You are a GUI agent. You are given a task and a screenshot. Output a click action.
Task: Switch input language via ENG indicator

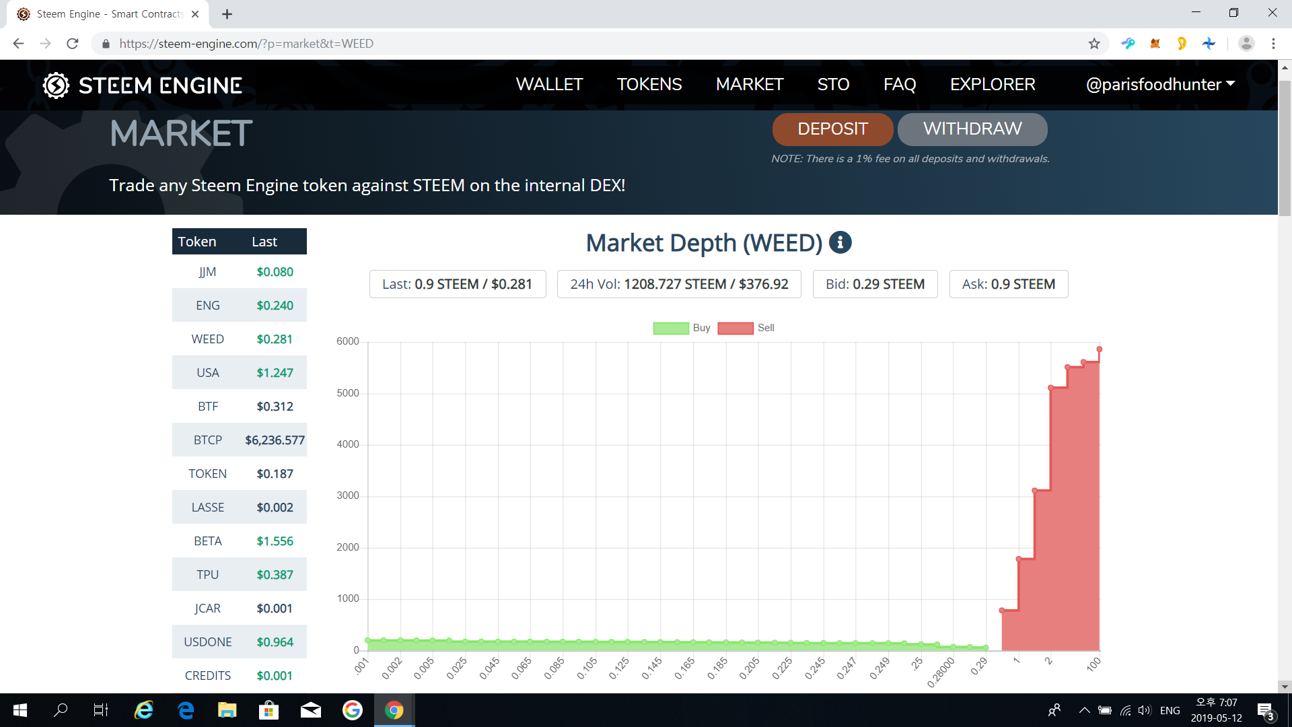1170,710
